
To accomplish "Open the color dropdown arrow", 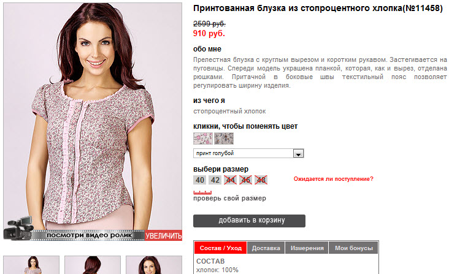I will (298, 154).
